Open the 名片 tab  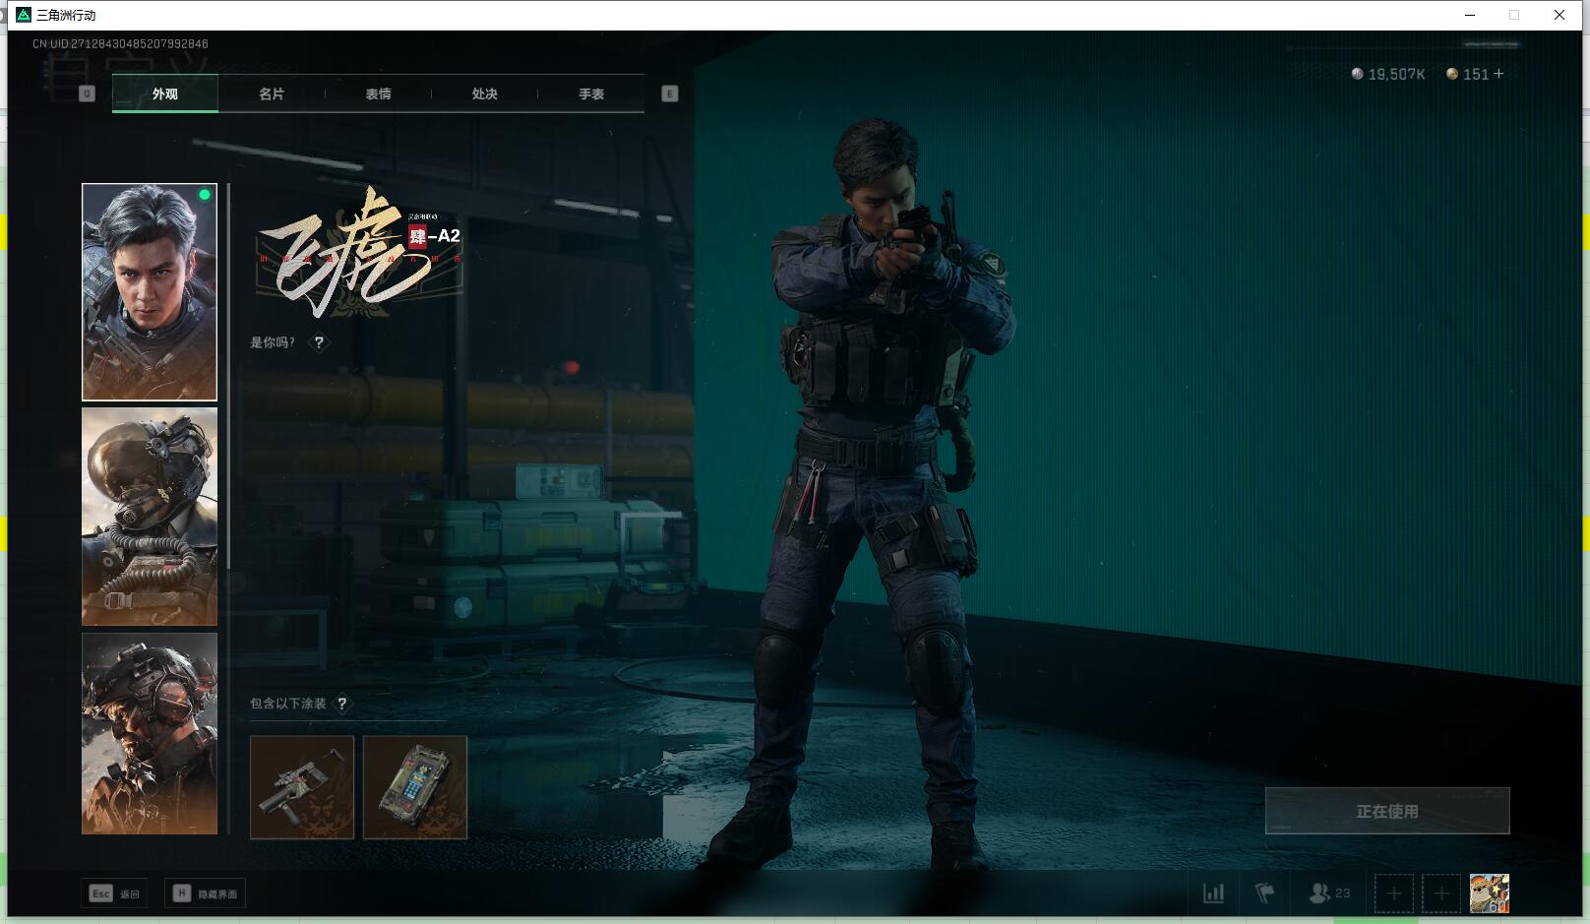click(272, 93)
